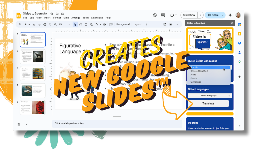The image size is (265, 149).
Task: Open the Gemini sparkle icon
Action: point(230,15)
